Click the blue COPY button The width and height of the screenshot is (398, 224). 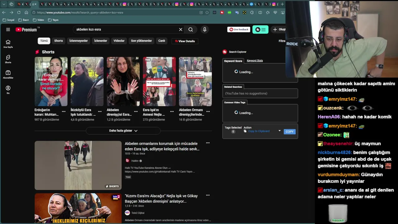[x=289, y=132]
